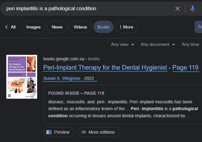Screen dimensions: 202x142
Task: Select the Books tab
Action: 103,27
